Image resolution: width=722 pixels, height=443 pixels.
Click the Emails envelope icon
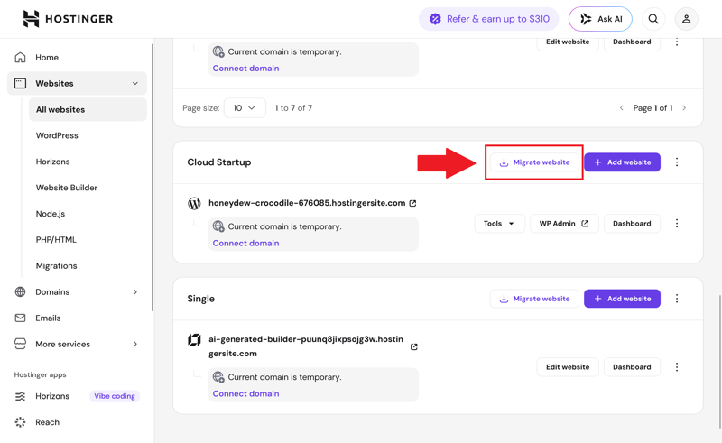point(20,318)
